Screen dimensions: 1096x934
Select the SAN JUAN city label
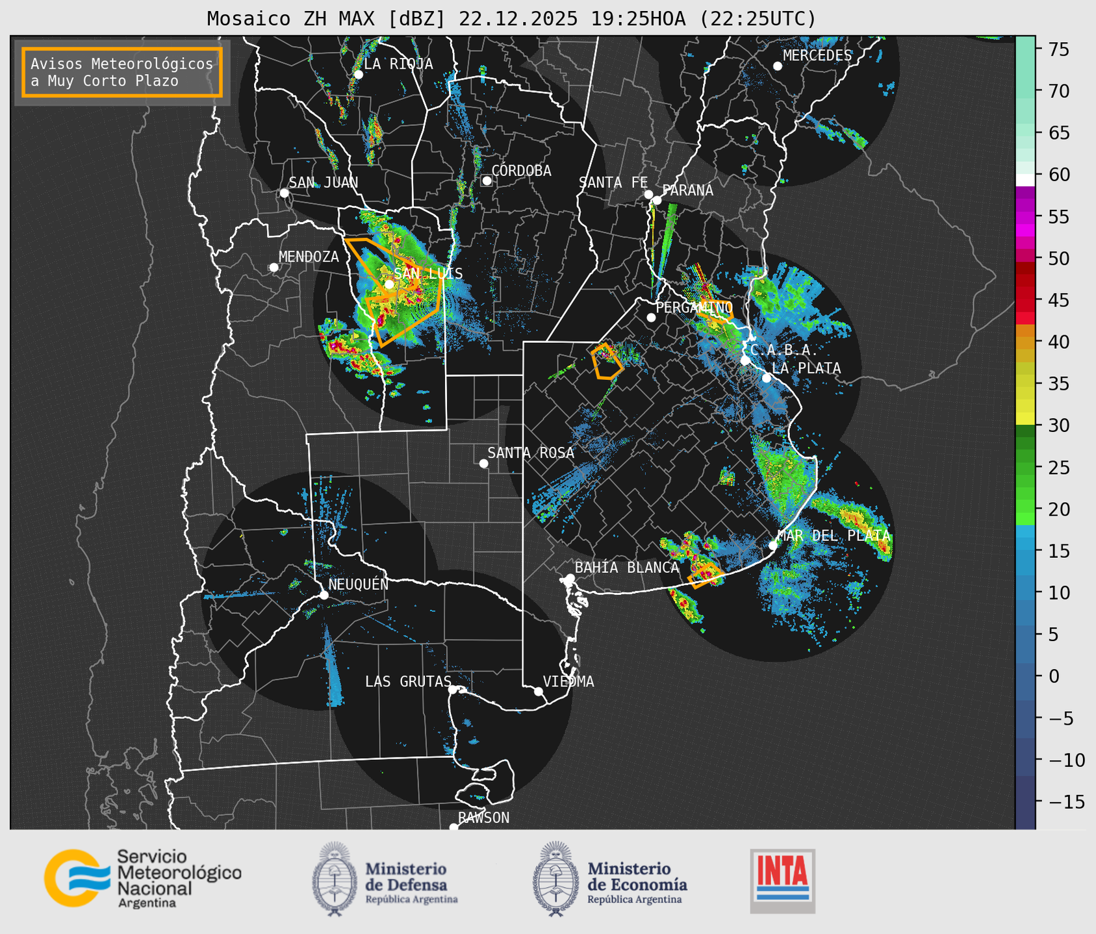click(323, 183)
